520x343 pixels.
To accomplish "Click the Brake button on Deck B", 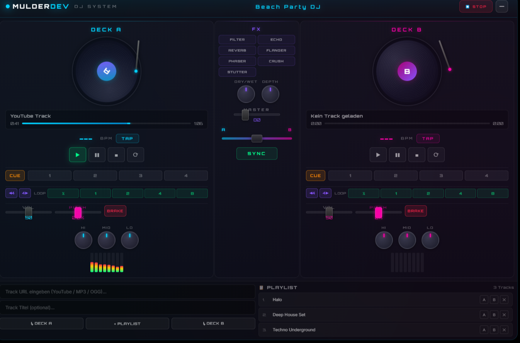I will [x=416, y=211].
